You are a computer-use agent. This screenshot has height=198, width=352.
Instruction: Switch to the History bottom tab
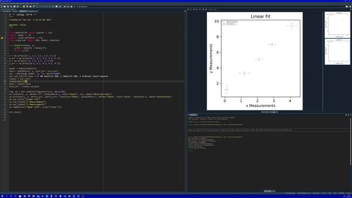[274, 191]
